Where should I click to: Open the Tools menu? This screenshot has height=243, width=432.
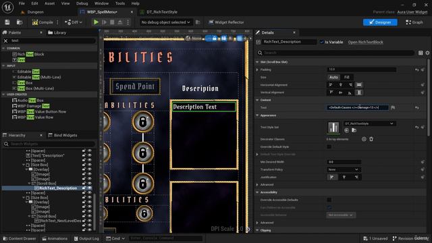click(120, 3)
